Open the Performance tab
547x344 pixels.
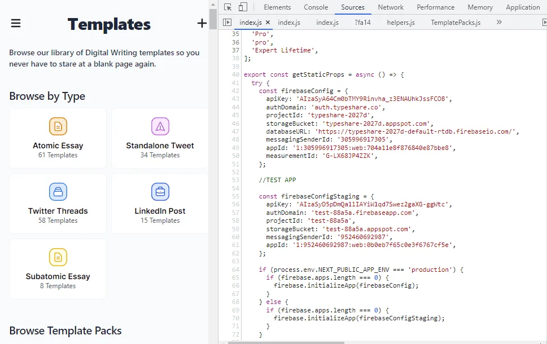435,7
